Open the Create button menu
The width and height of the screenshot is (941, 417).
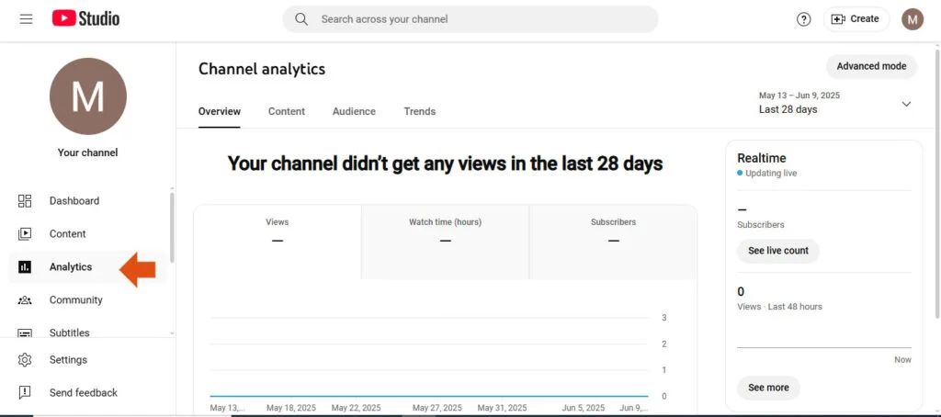856,19
